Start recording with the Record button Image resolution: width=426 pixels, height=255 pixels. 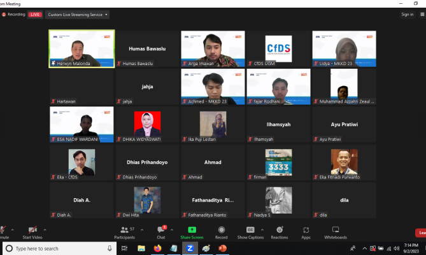coord(221,231)
